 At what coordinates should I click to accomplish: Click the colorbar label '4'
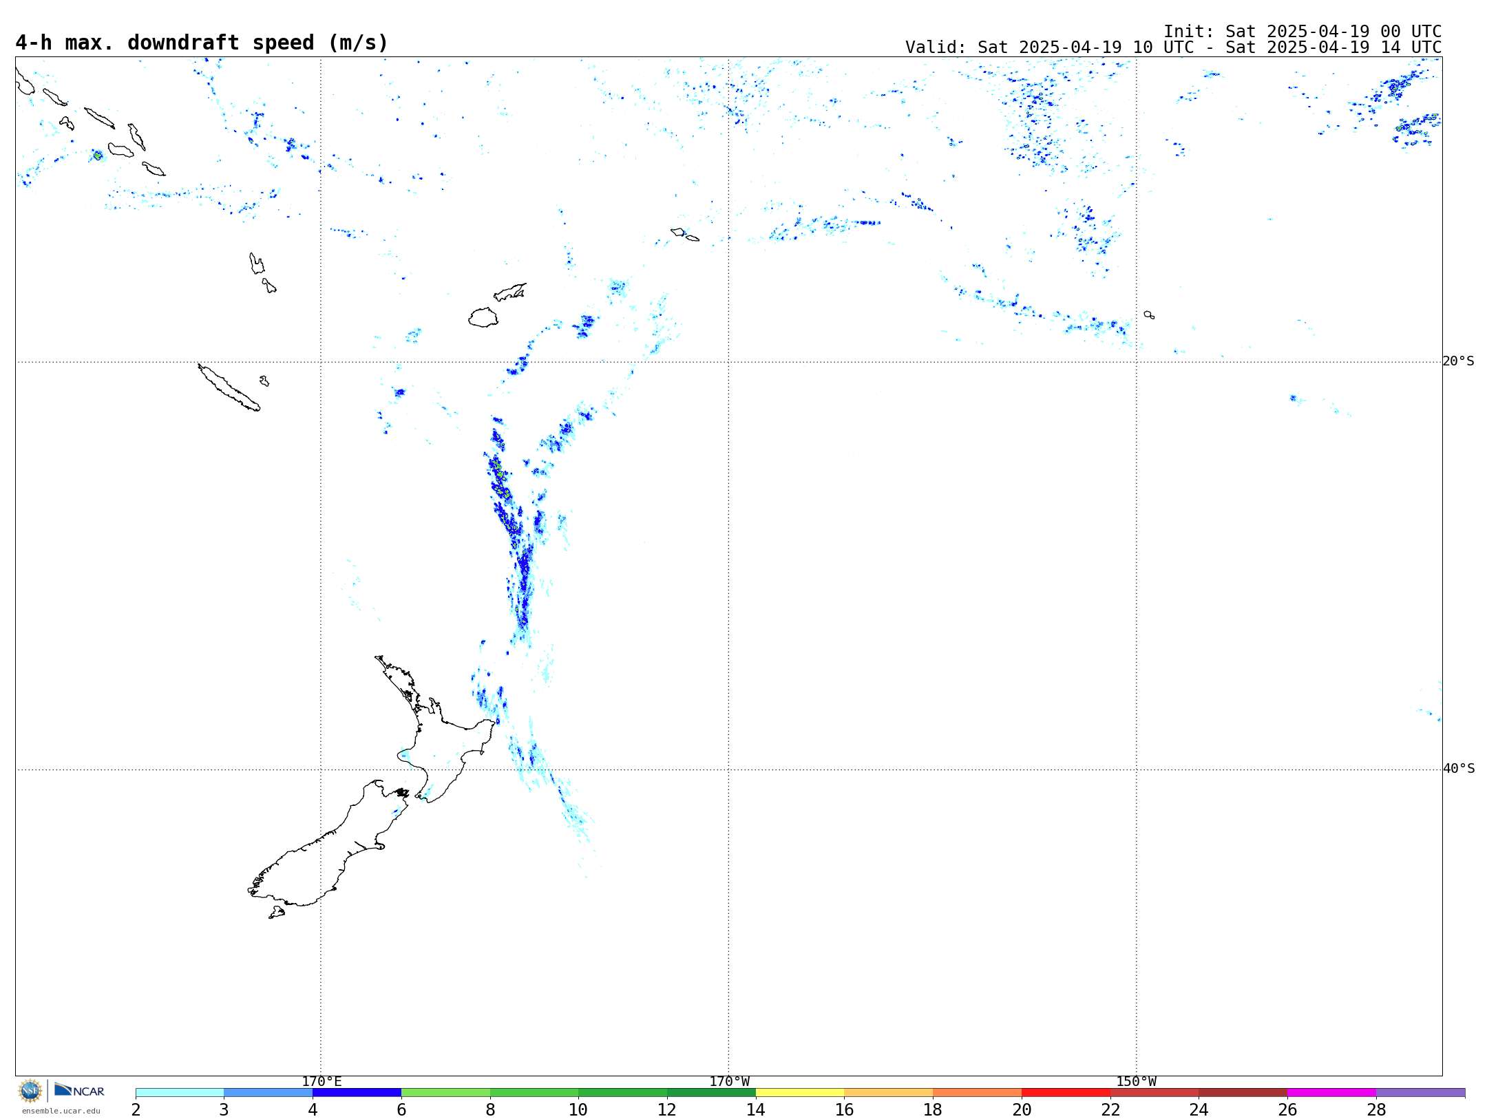click(313, 1109)
